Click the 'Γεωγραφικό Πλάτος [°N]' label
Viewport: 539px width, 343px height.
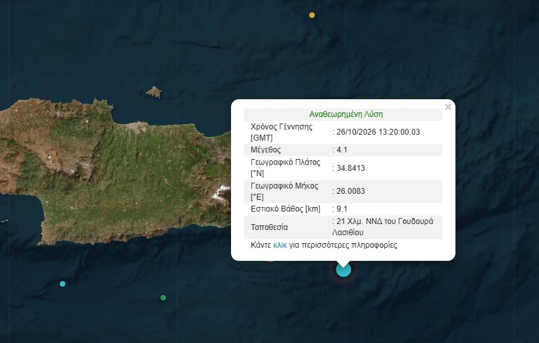tap(286, 168)
